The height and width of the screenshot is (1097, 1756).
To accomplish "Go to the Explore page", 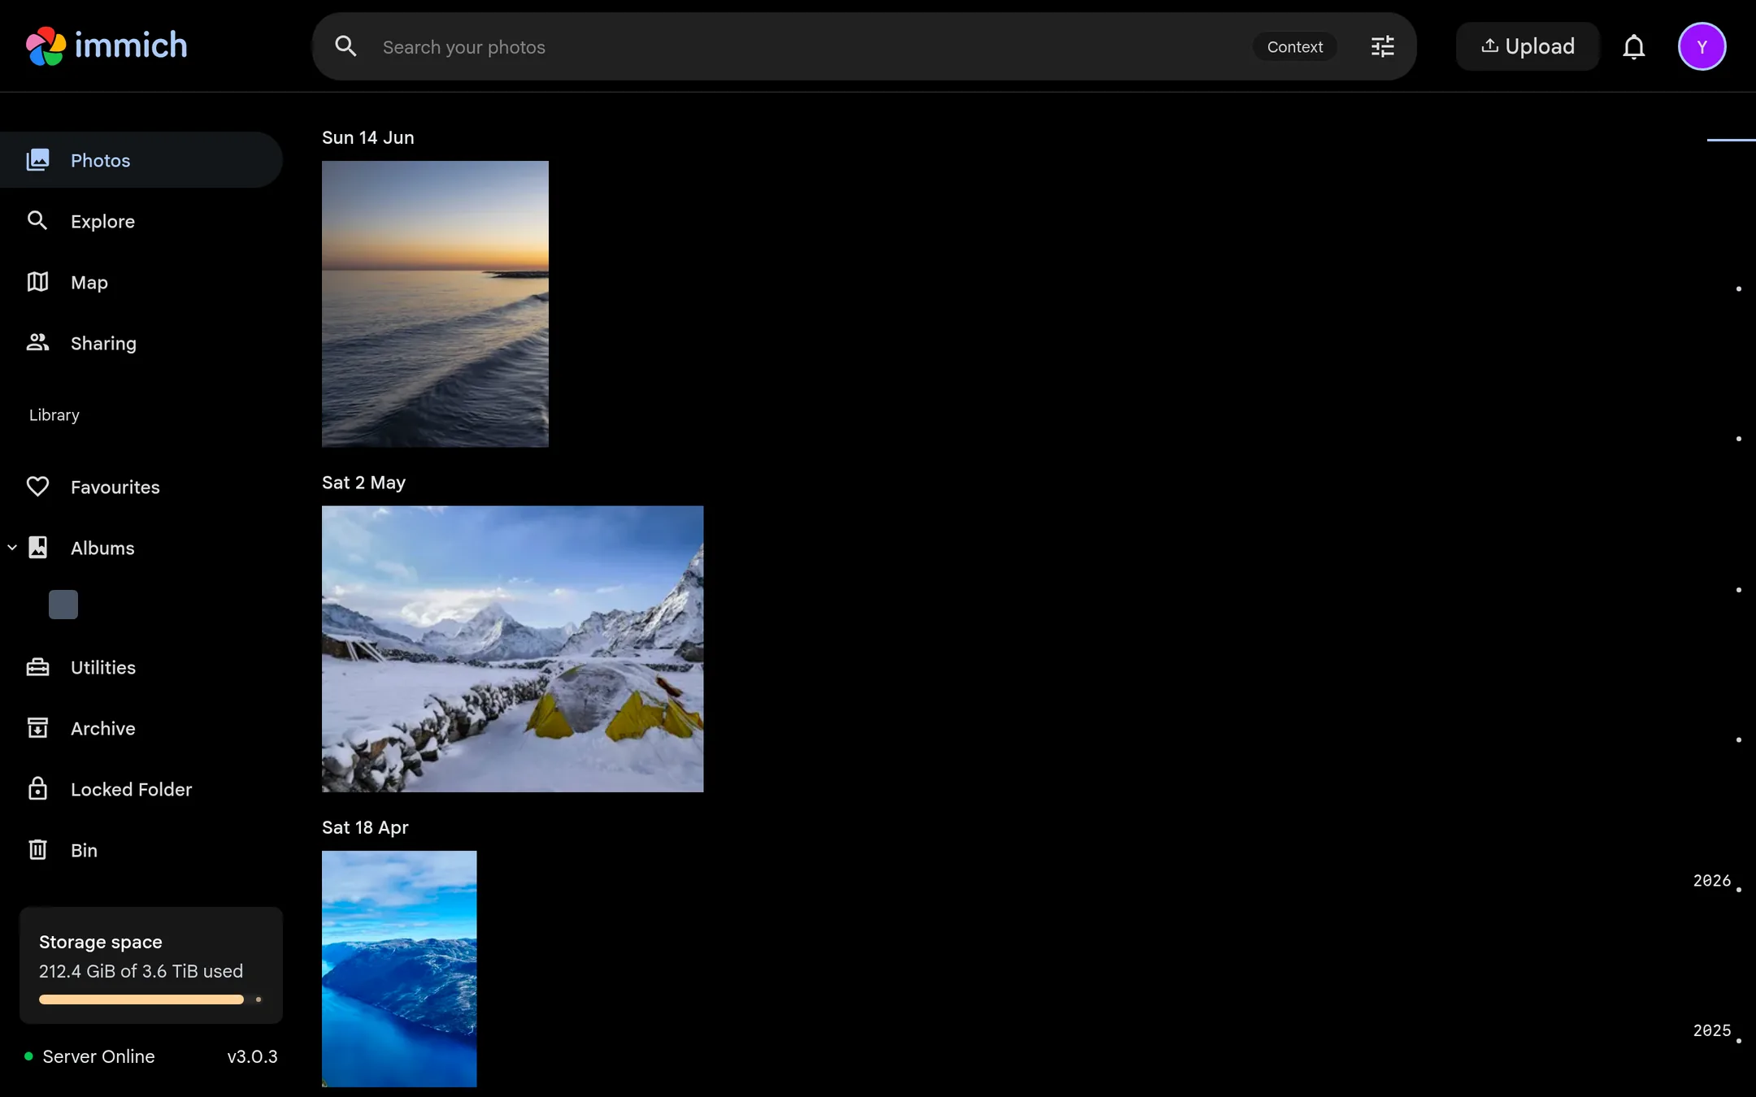I will point(141,221).
